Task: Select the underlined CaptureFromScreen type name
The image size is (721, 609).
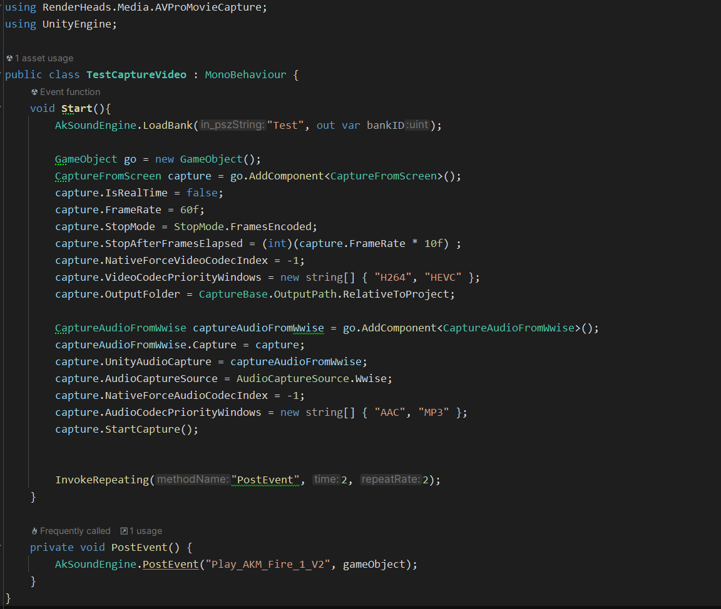Action: pos(108,176)
